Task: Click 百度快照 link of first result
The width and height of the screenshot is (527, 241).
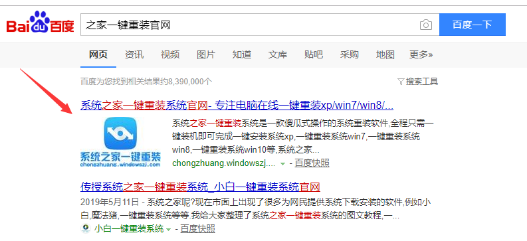Action: pos(312,163)
